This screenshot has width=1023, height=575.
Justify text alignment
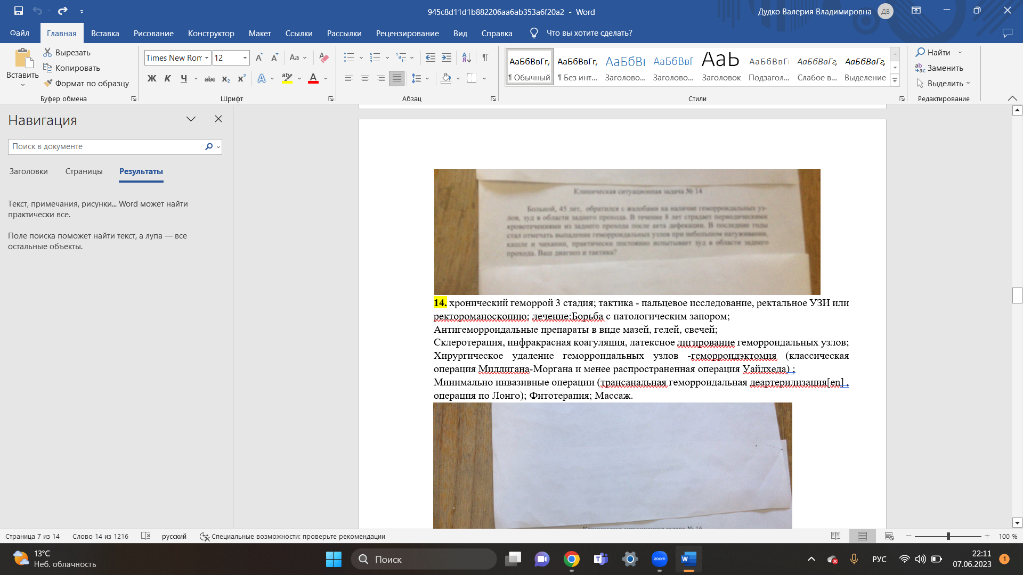[397, 78]
